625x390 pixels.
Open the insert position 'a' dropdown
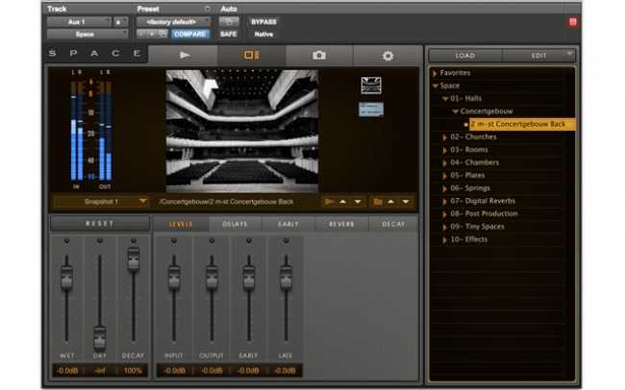pyautogui.click(x=121, y=22)
